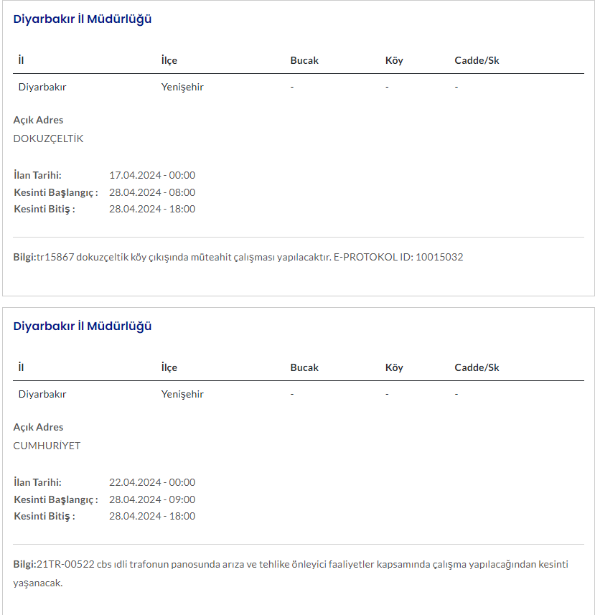Image resolution: width=595 pixels, height=615 pixels.
Task: Click the announcement date 17.04.2024 - 00:00
Action: 152,175
